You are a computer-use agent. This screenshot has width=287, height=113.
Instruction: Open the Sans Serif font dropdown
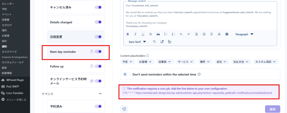click(x=137, y=42)
